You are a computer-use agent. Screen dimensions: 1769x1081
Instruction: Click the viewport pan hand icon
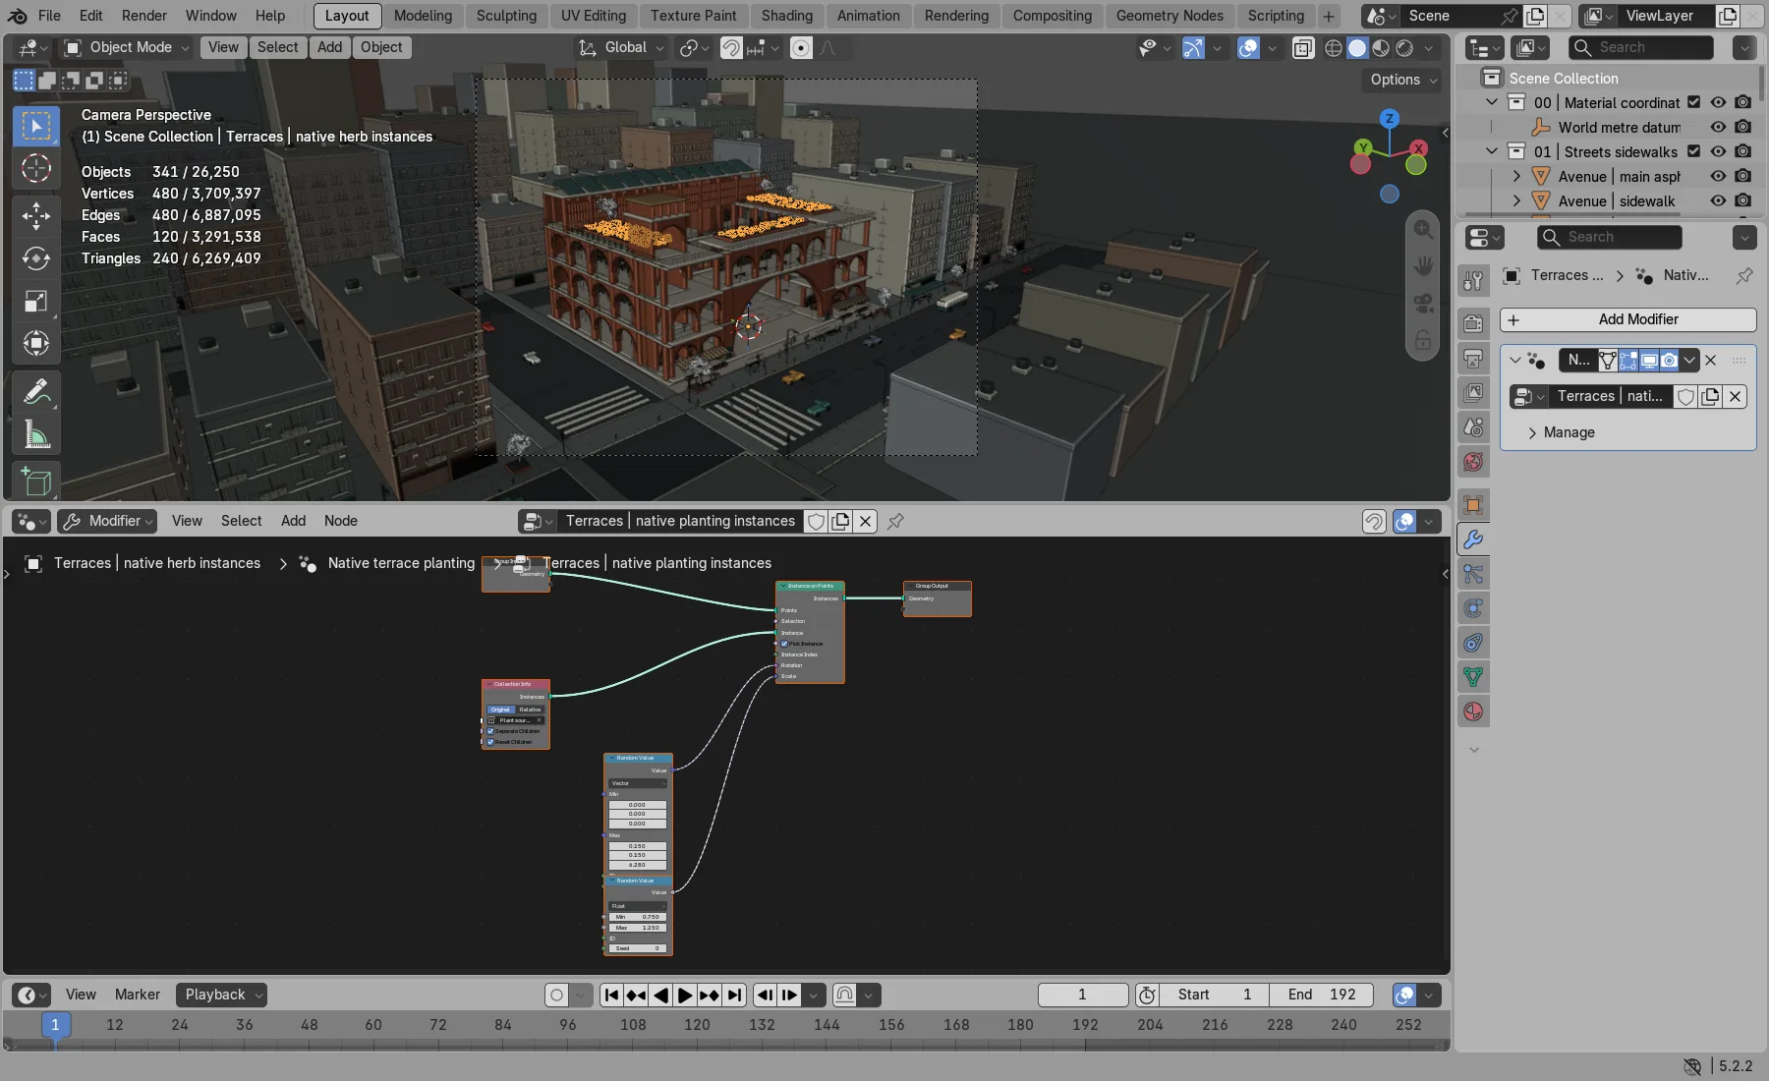click(1423, 266)
